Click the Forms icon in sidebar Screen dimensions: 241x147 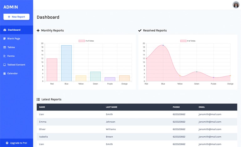coord(4,56)
